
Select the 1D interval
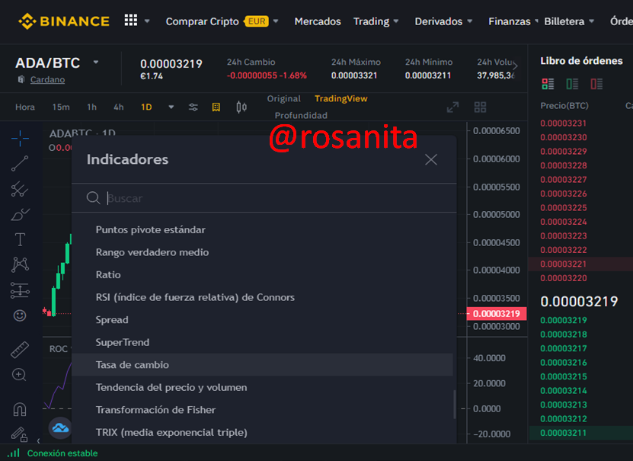(x=146, y=107)
